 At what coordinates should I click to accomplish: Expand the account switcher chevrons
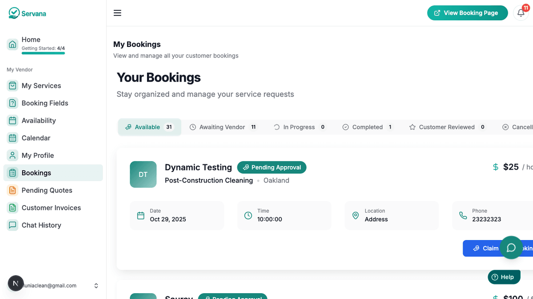[96, 286]
